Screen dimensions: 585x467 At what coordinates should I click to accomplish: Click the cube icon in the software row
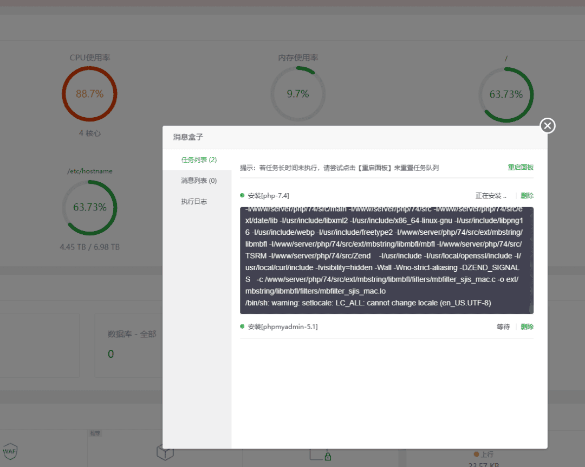(165, 451)
